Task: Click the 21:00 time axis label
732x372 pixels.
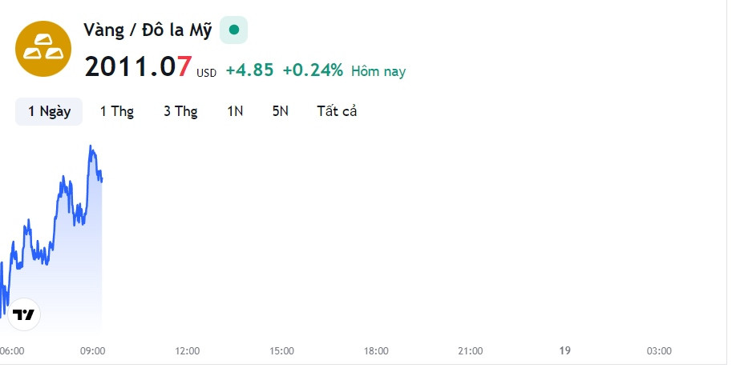Action: point(470,351)
